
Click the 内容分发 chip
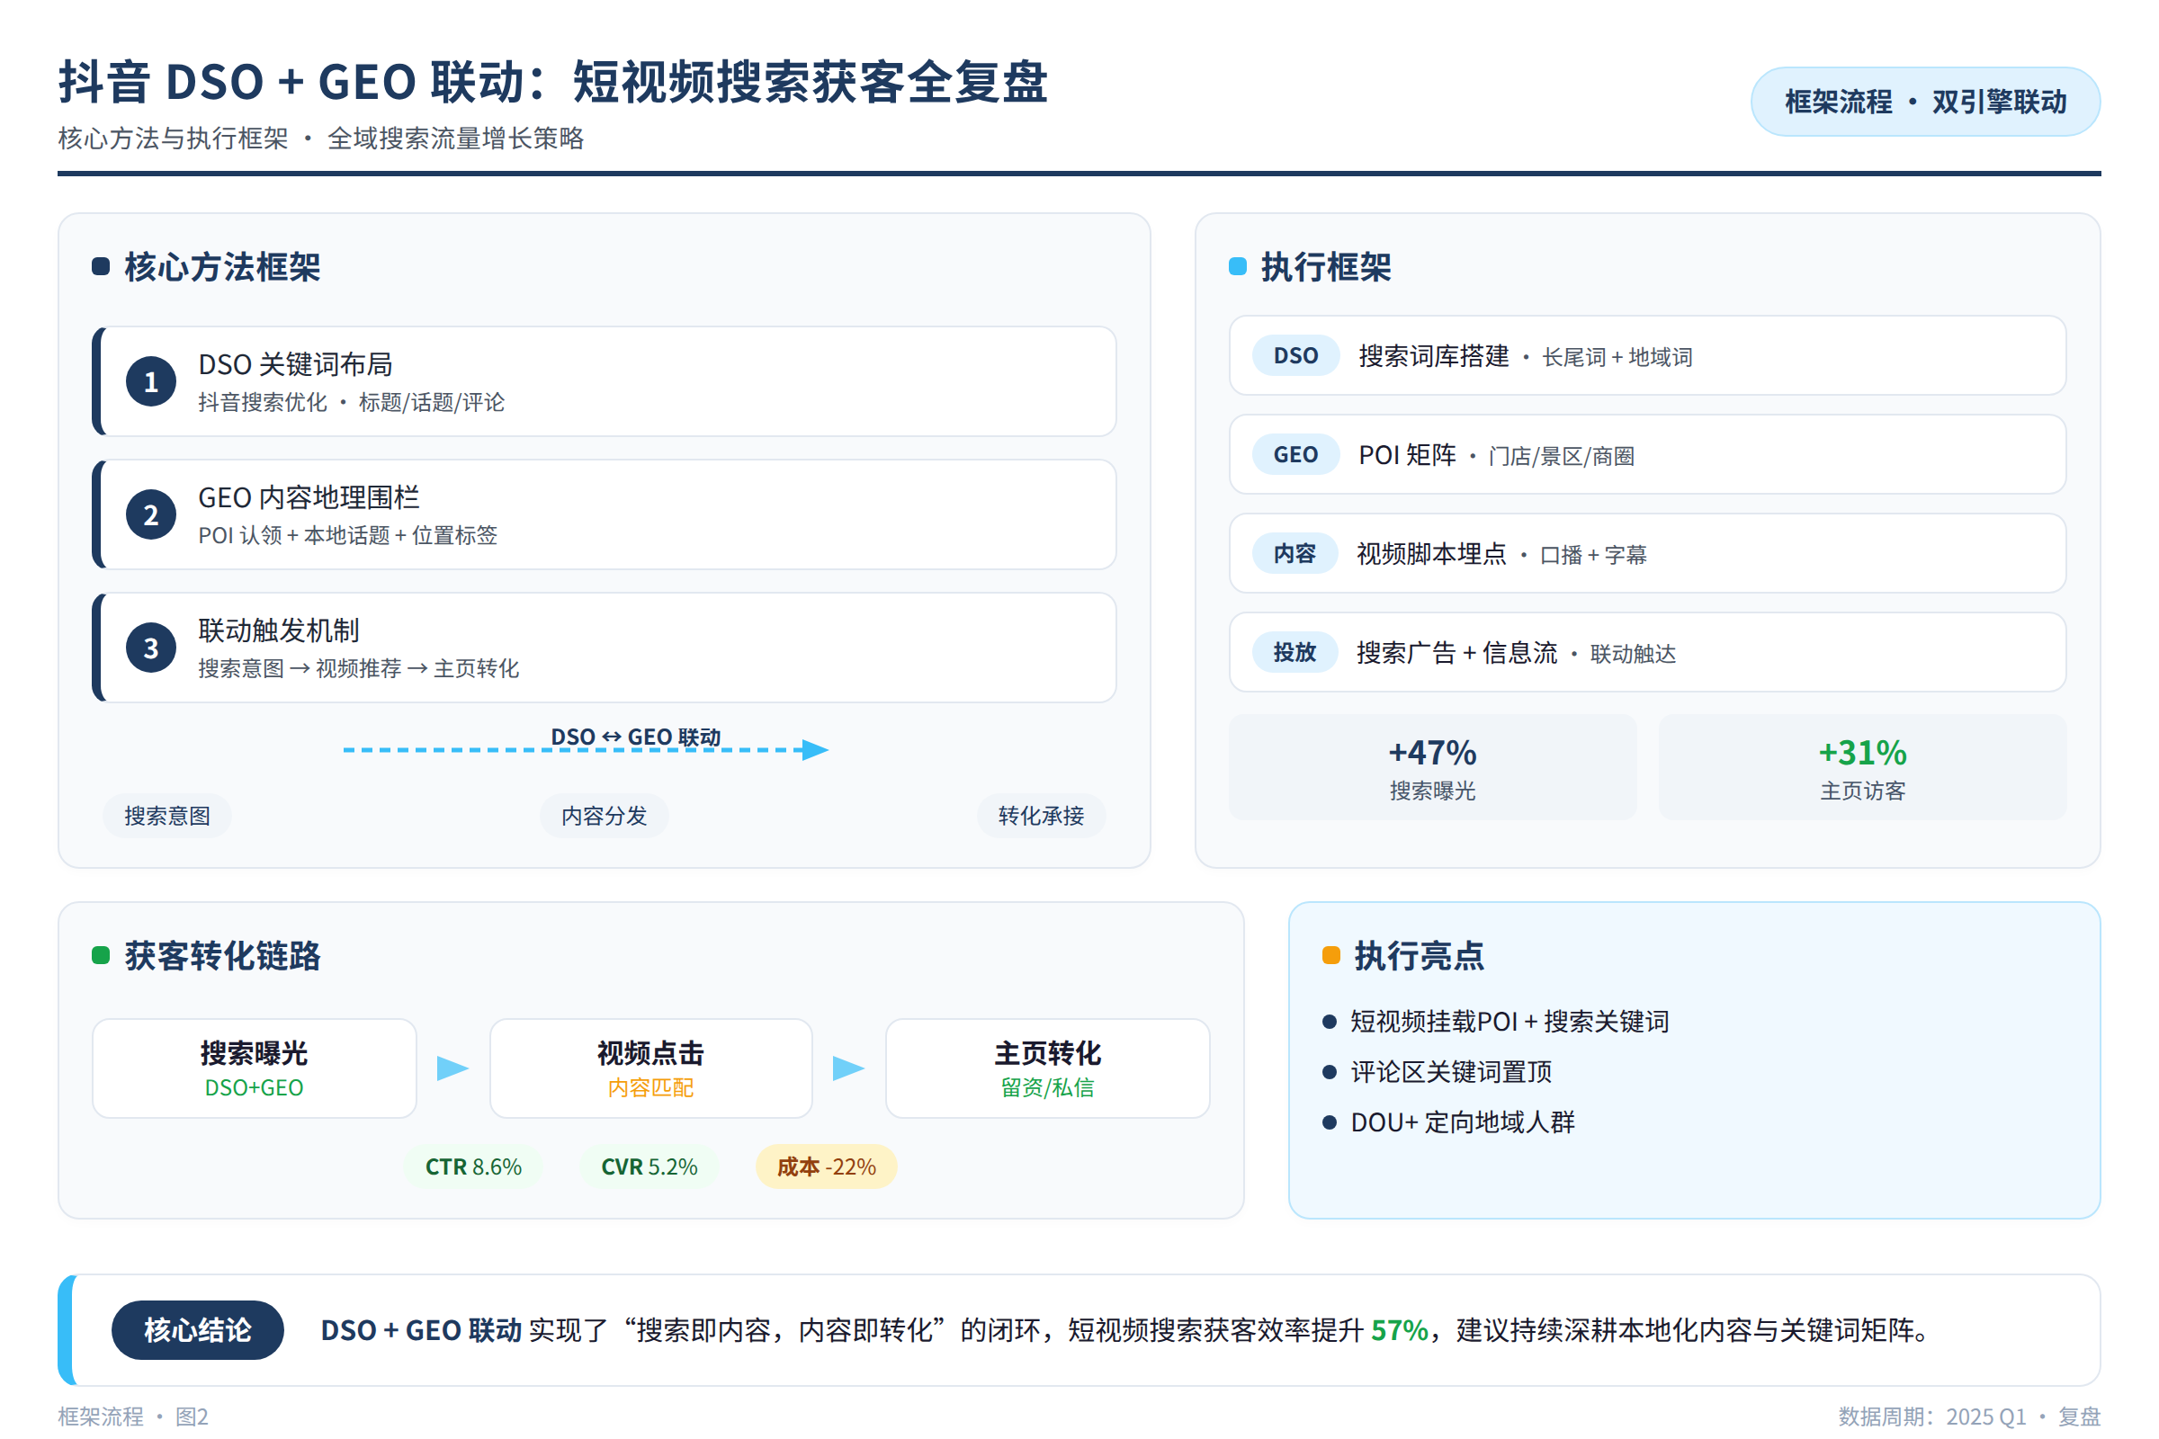click(x=604, y=816)
